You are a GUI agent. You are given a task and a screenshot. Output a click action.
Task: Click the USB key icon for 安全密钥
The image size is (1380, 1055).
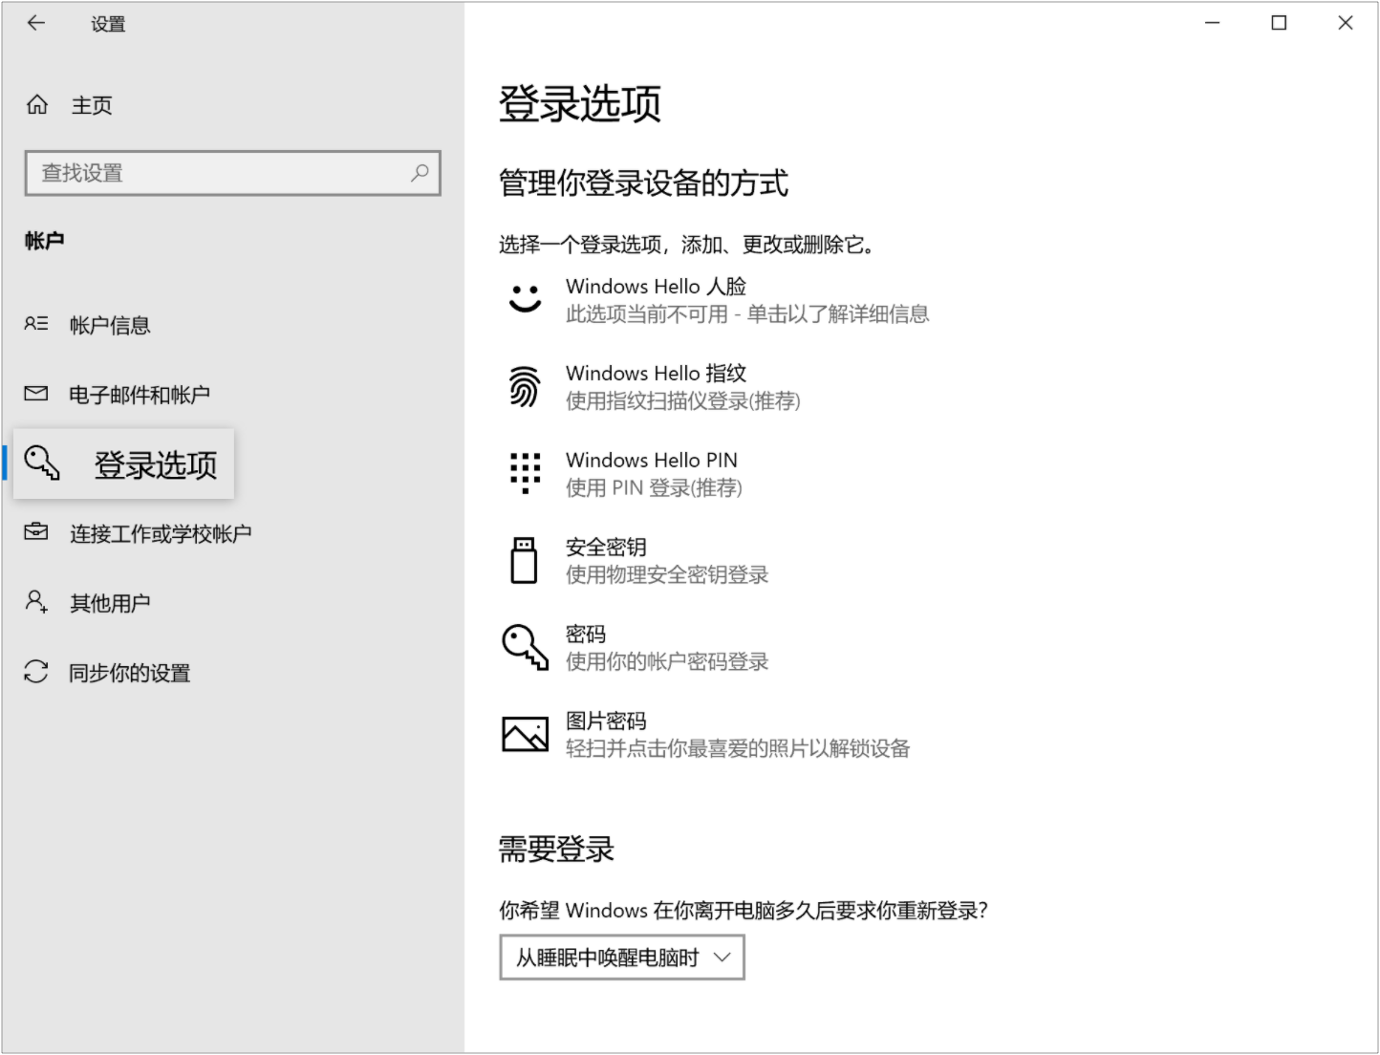click(x=524, y=560)
